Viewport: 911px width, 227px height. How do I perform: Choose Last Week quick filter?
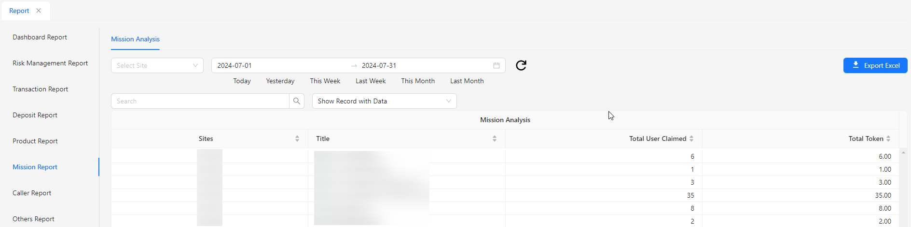tap(371, 81)
